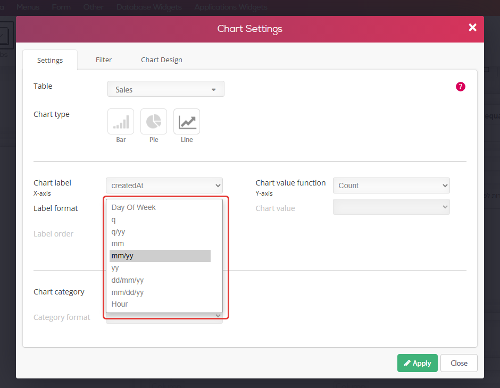
Task: Open the disabled Chart value dropdown
Action: (391, 207)
